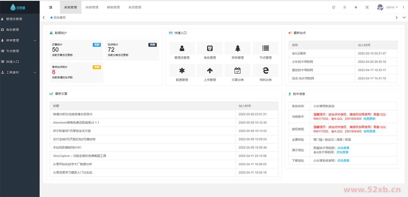Open 配置管理 asterisk icon shortcut

tap(182, 71)
